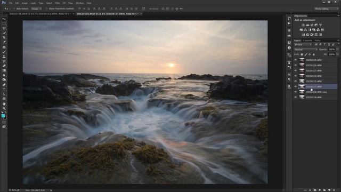Hide the bottom DSC00138.ARW layer
The height and width of the screenshot is (192, 341).
pos(295,97)
